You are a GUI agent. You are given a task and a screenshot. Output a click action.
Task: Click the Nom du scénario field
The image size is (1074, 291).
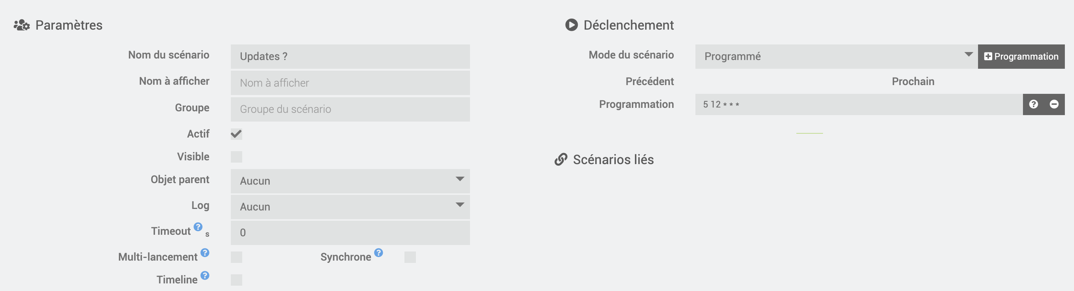[350, 57]
